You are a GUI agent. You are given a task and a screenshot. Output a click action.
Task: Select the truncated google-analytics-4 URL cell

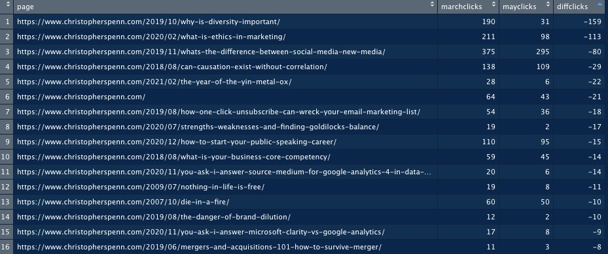point(226,172)
